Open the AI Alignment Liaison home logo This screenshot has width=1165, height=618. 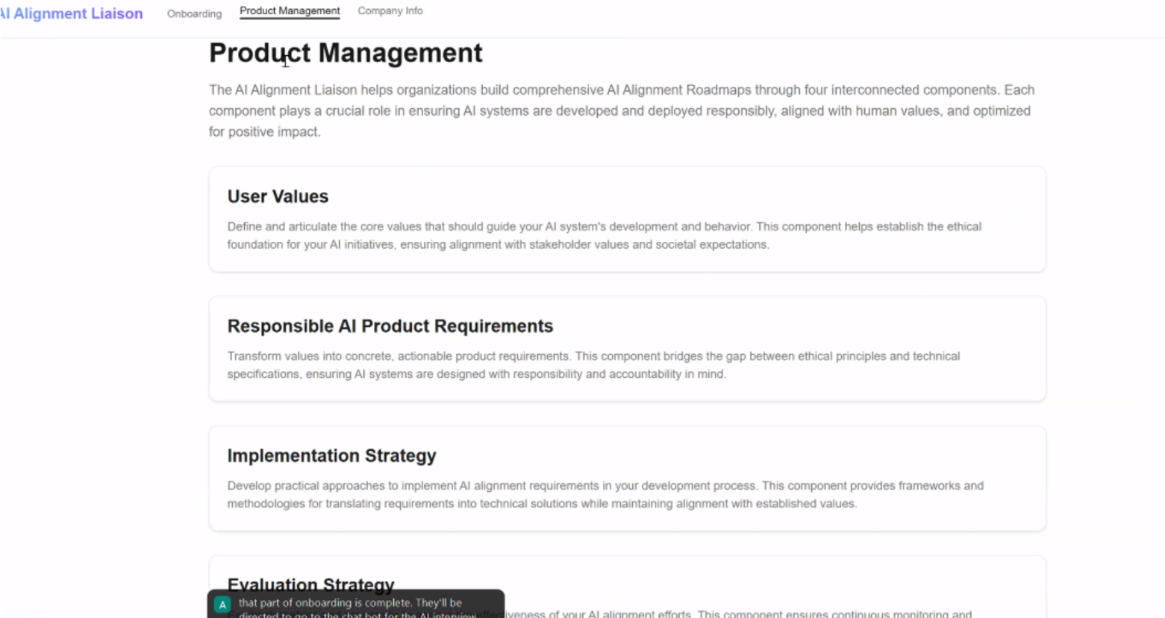click(x=72, y=13)
